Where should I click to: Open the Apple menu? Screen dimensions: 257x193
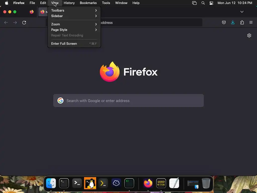pyautogui.click(x=7, y=3)
